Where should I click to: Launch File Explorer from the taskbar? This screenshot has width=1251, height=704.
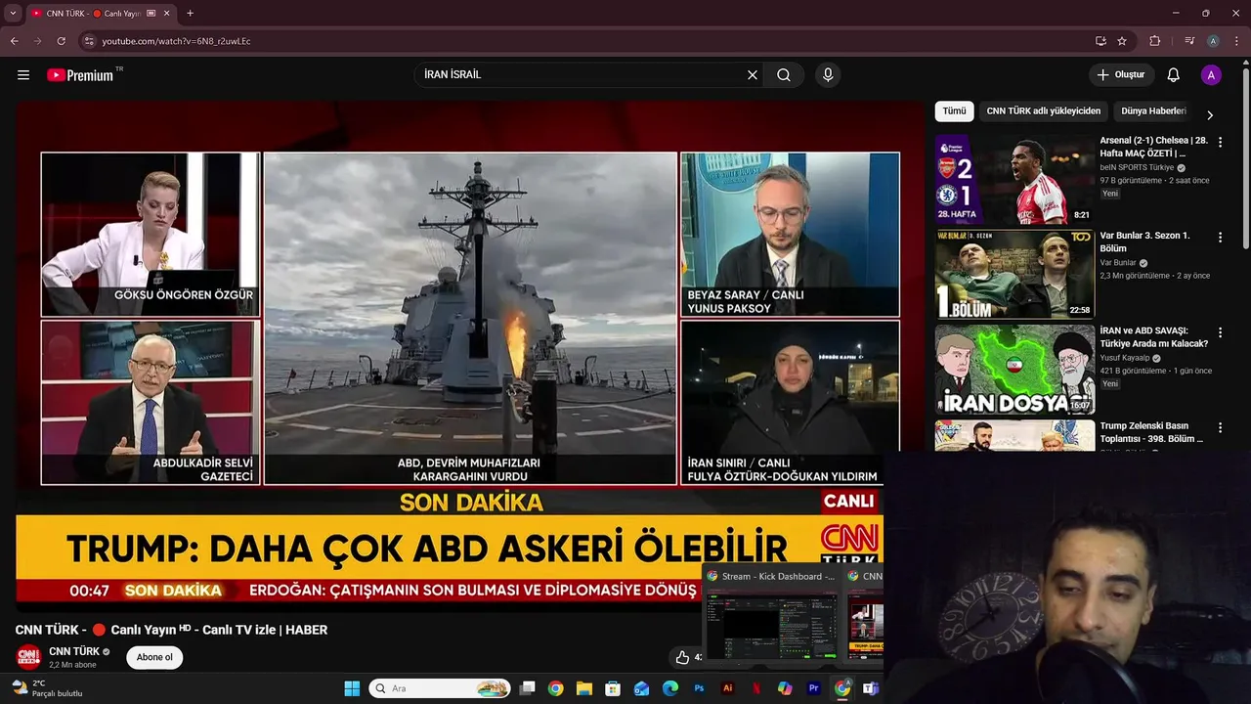(x=584, y=688)
